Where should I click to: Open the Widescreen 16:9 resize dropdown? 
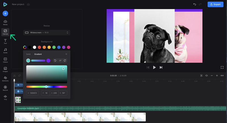pyautogui.click(x=47, y=33)
